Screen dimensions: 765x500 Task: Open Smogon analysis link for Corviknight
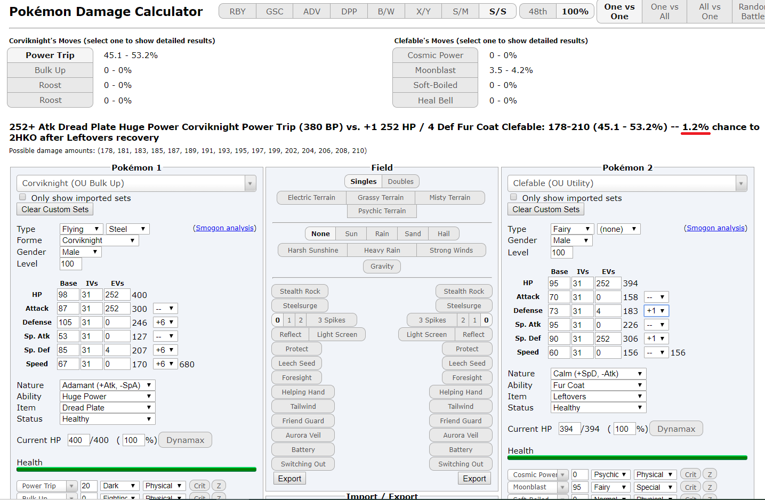(224, 228)
